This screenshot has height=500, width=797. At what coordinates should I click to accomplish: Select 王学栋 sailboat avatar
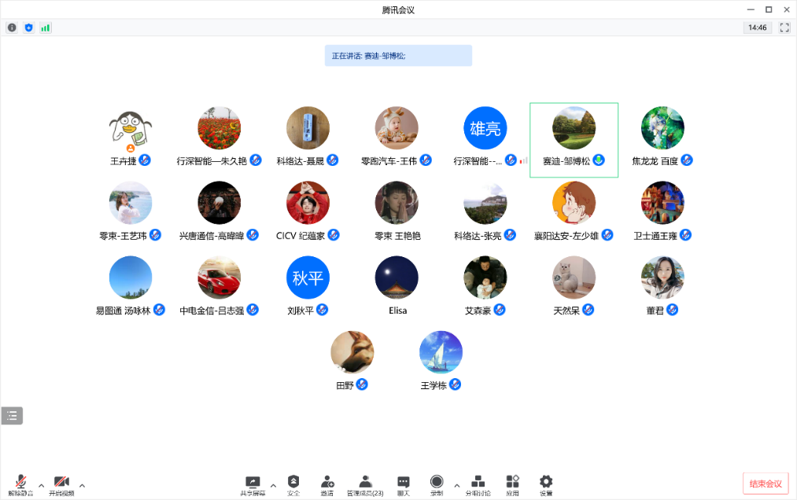click(441, 352)
